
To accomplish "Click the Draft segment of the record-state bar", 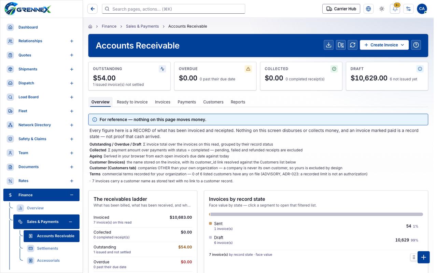I will tap(317, 214).
